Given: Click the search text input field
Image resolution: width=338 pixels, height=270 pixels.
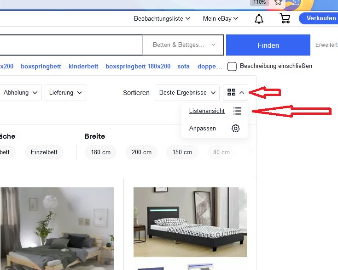Looking at the screenshot, I should click(x=69, y=45).
